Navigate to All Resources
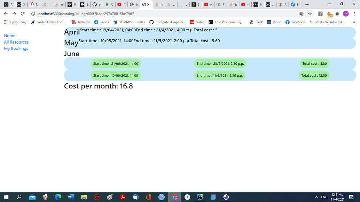 16,42
